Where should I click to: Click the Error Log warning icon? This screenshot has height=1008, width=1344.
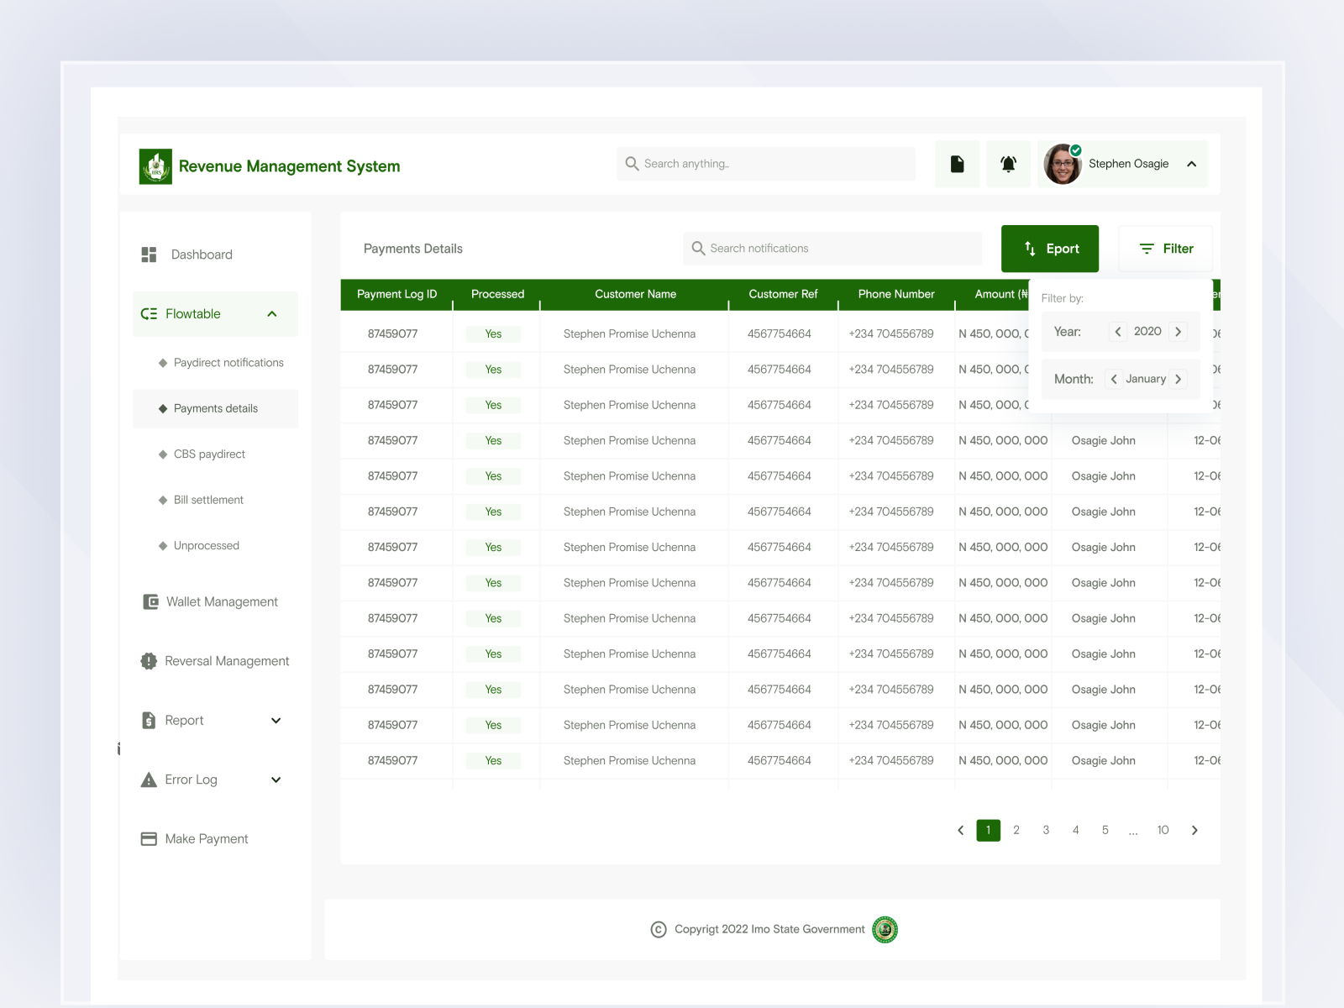tap(147, 780)
